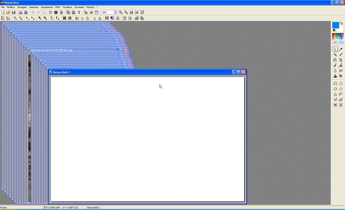Viewport: 345px width, 210px height.
Task: Choose the lasso selection shape
Action: click(341, 94)
